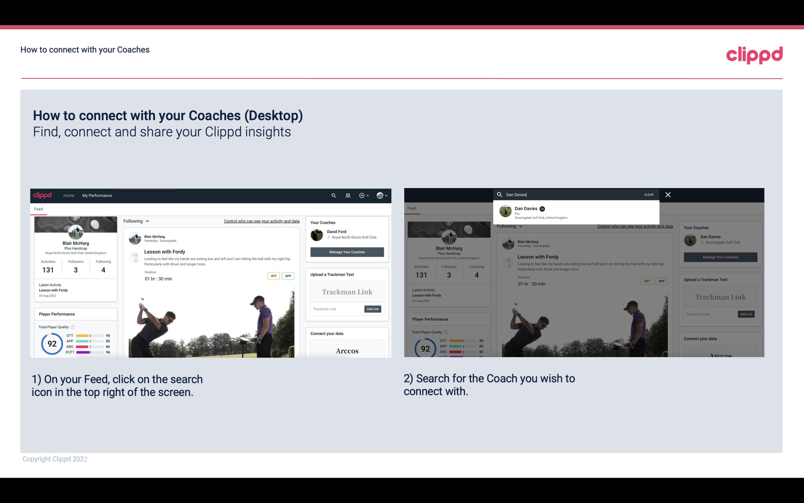
Task: Click the Trackman Link input field
Action: click(x=335, y=308)
